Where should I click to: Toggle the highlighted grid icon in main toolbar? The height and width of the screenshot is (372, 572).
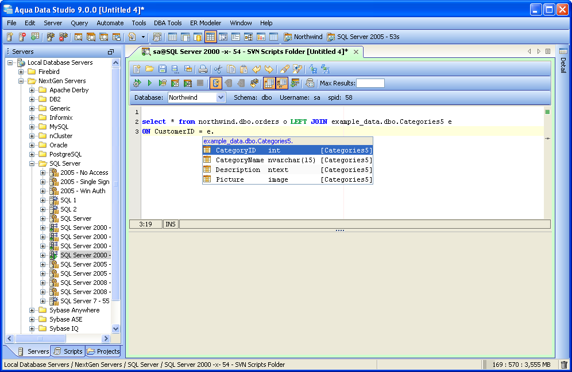(210, 37)
